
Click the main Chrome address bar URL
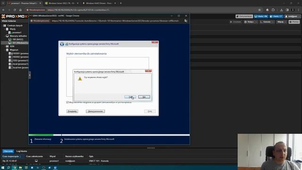(79, 10)
